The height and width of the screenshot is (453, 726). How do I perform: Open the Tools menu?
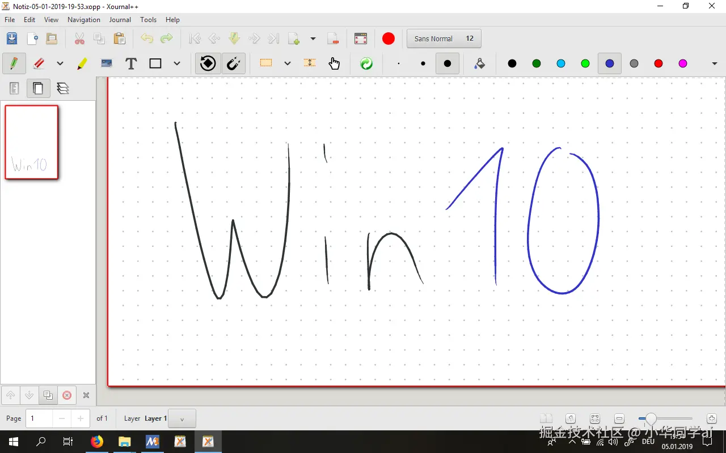[148, 19]
